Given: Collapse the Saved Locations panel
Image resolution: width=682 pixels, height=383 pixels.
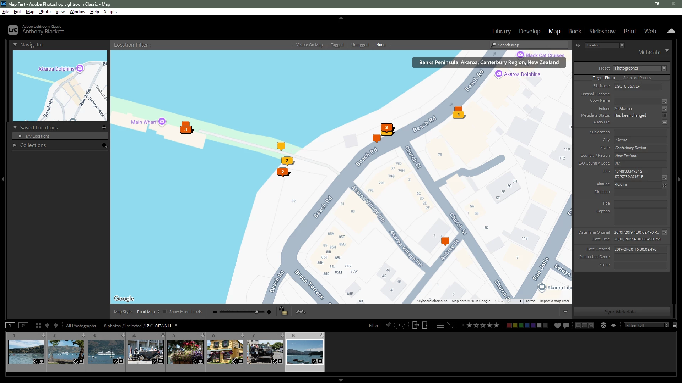Looking at the screenshot, I should pyautogui.click(x=15, y=127).
